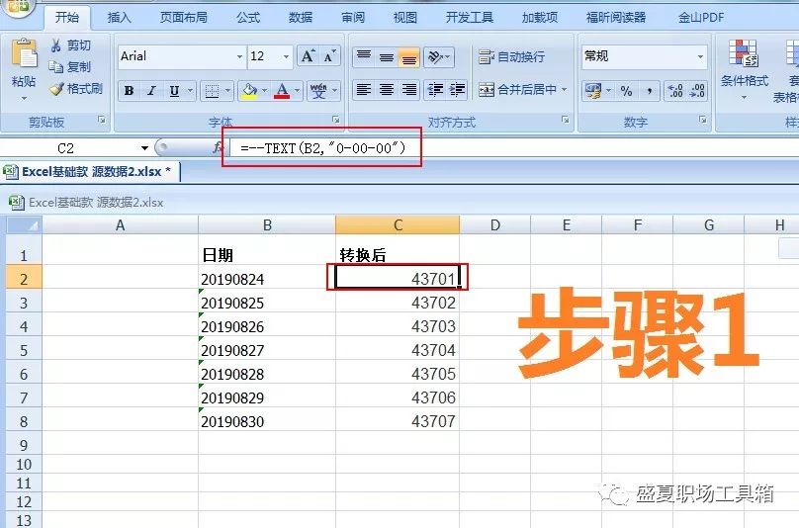
Task: Decrease decimal places icon
Action: 697,91
